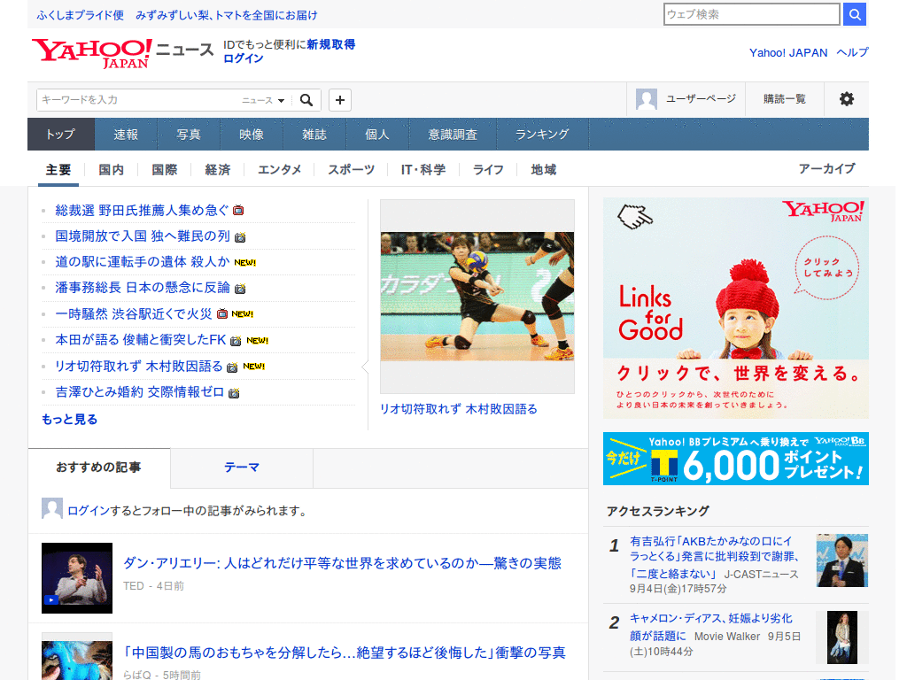
Task: Click the blue web search magnifier button
Action: (x=855, y=14)
